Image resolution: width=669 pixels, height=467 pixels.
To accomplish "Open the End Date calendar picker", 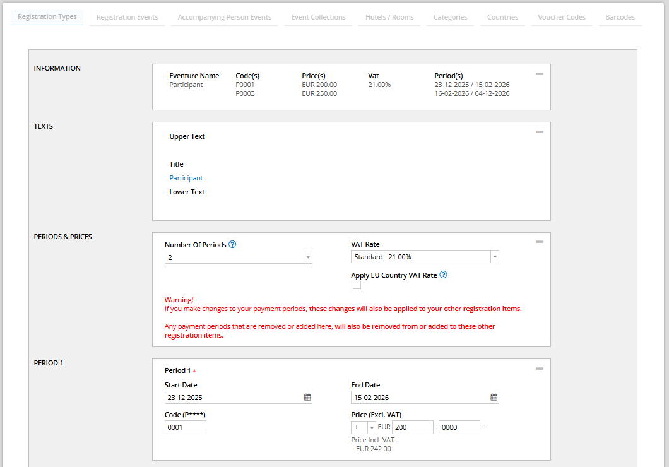I will [x=494, y=398].
